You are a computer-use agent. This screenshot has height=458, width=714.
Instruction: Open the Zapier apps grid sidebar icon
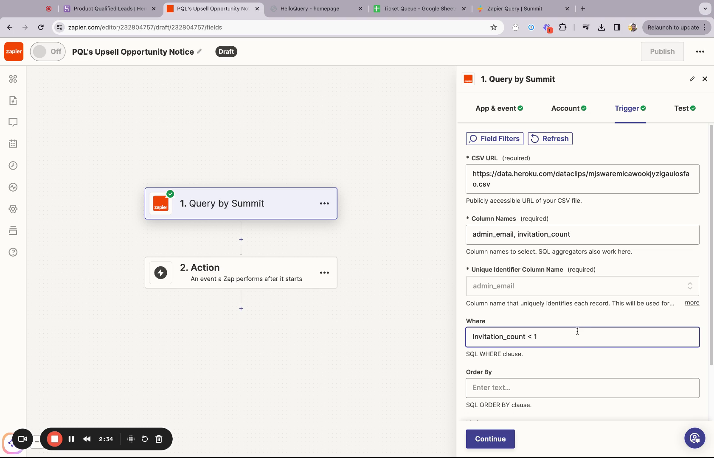[13, 78]
